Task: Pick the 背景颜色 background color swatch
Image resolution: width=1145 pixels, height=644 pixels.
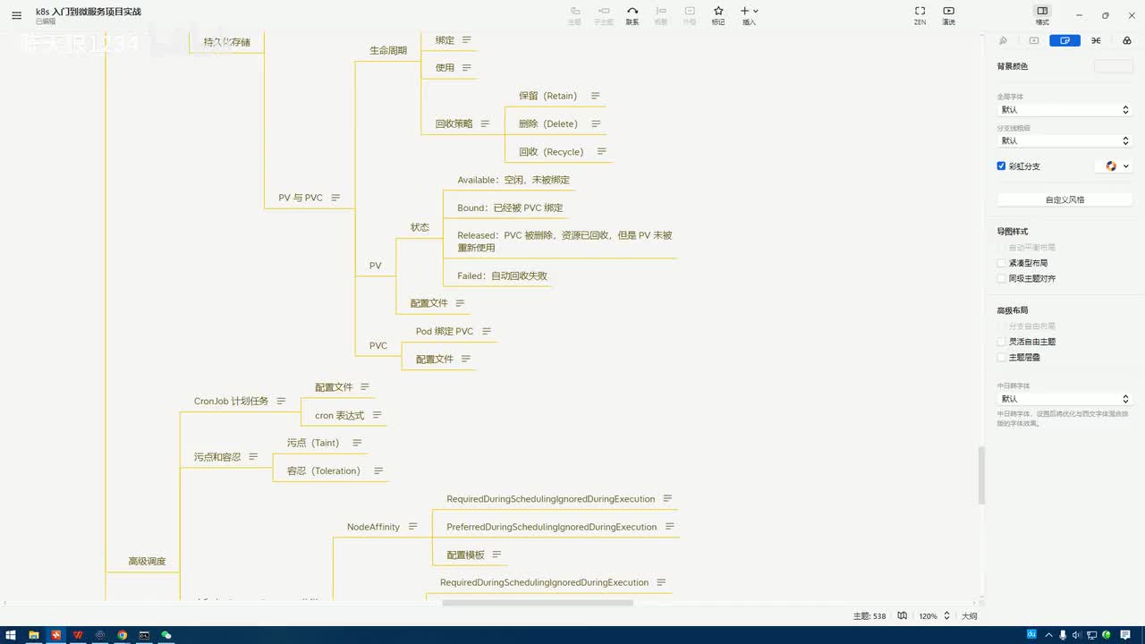Action: [1113, 66]
